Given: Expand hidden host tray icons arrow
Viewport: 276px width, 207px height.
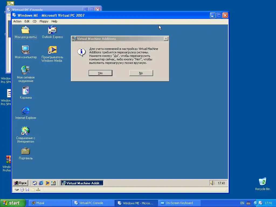Looking at the screenshot, I should point(256,203).
